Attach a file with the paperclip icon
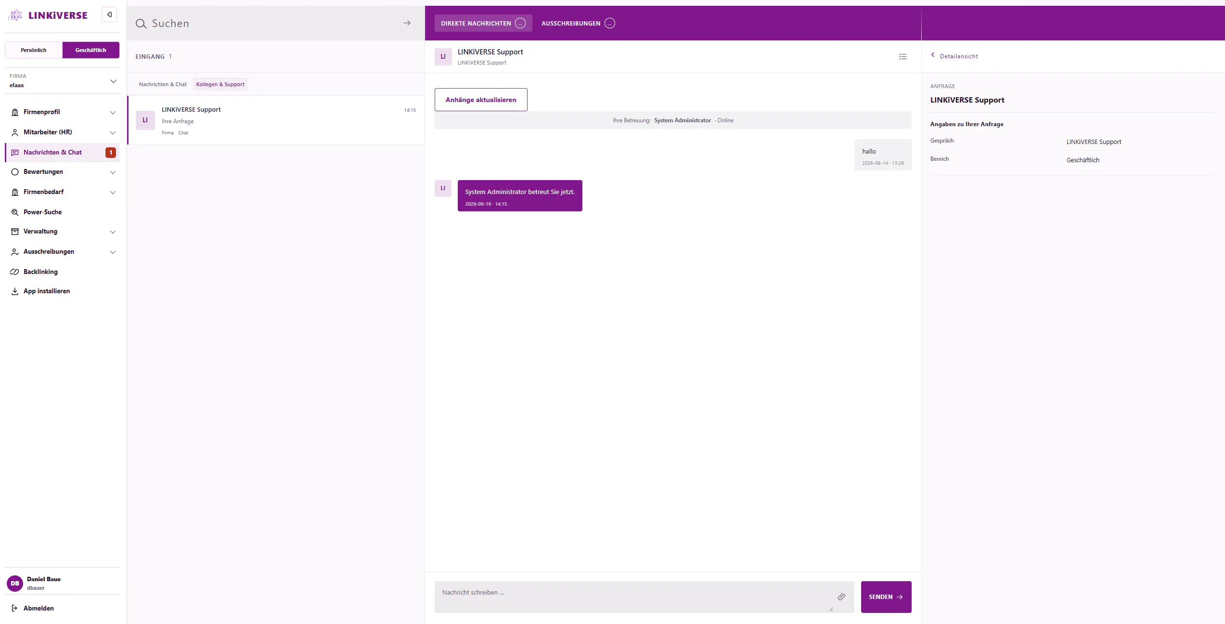This screenshot has width=1225, height=624. pos(841,597)
